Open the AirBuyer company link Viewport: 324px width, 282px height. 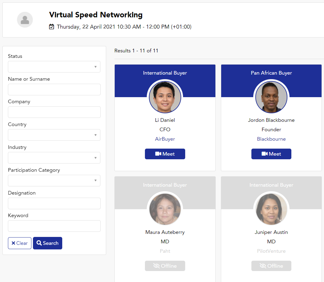pyautogui.click(x=165, y=139)
